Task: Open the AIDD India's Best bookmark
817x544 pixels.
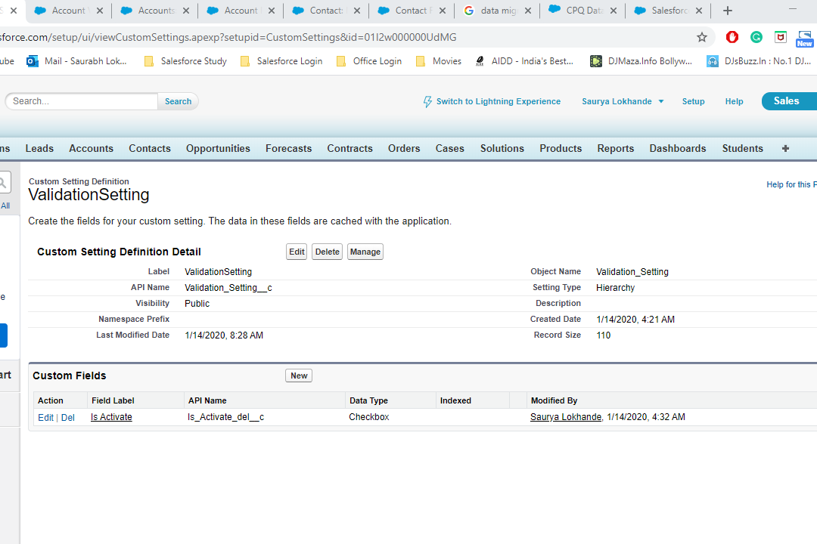Action: coord(524,61)
